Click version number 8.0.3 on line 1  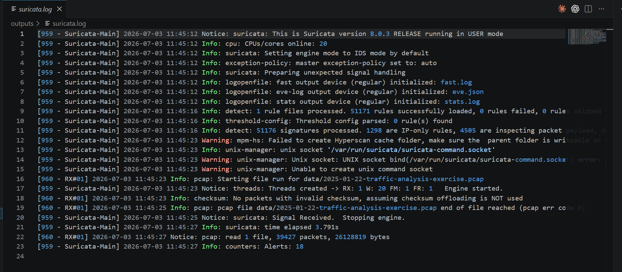380,34
